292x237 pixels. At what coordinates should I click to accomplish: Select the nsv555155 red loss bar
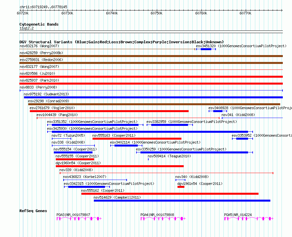pyautogui.click(x=75, y=159)
